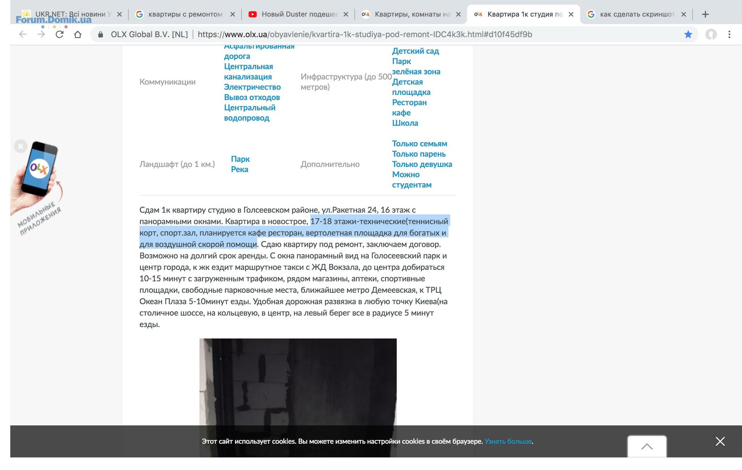The width and height of the screenshot is (742, 470).
Task: Click the 'кафе' infrastructure link
Action: point(401,113)
